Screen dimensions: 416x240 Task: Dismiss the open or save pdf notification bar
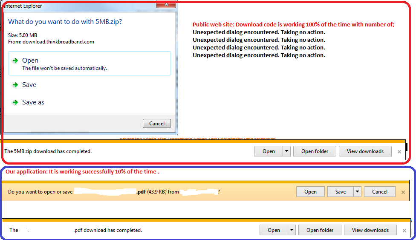pyautogui.click(x=403, y=192)
